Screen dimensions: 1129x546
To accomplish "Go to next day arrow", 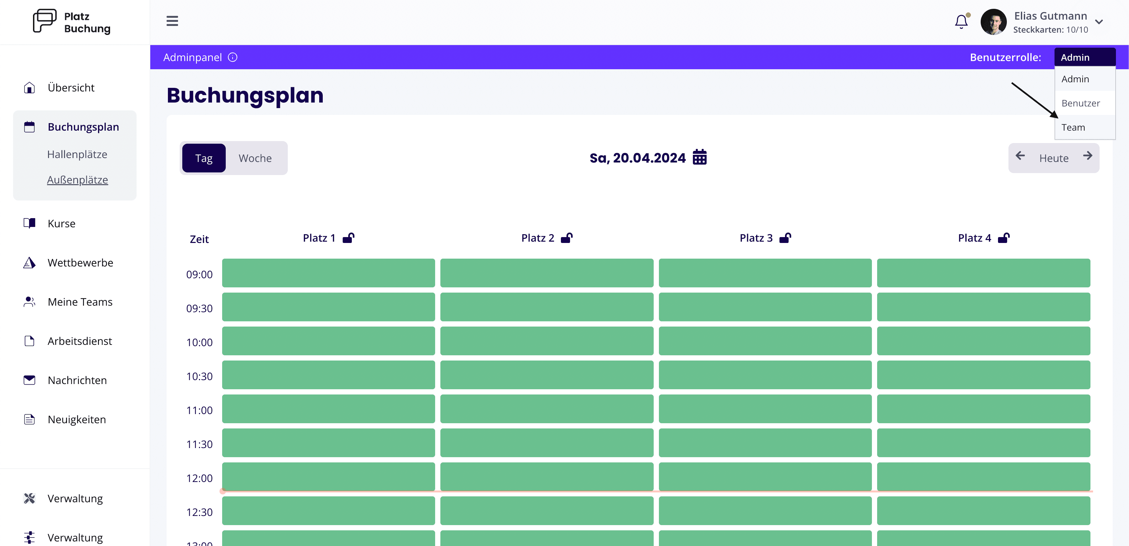I will point(1088,155).
